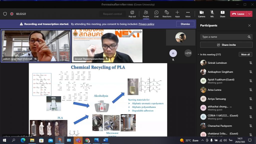Open the People panel
256x144 pixels.
[146, 14]
